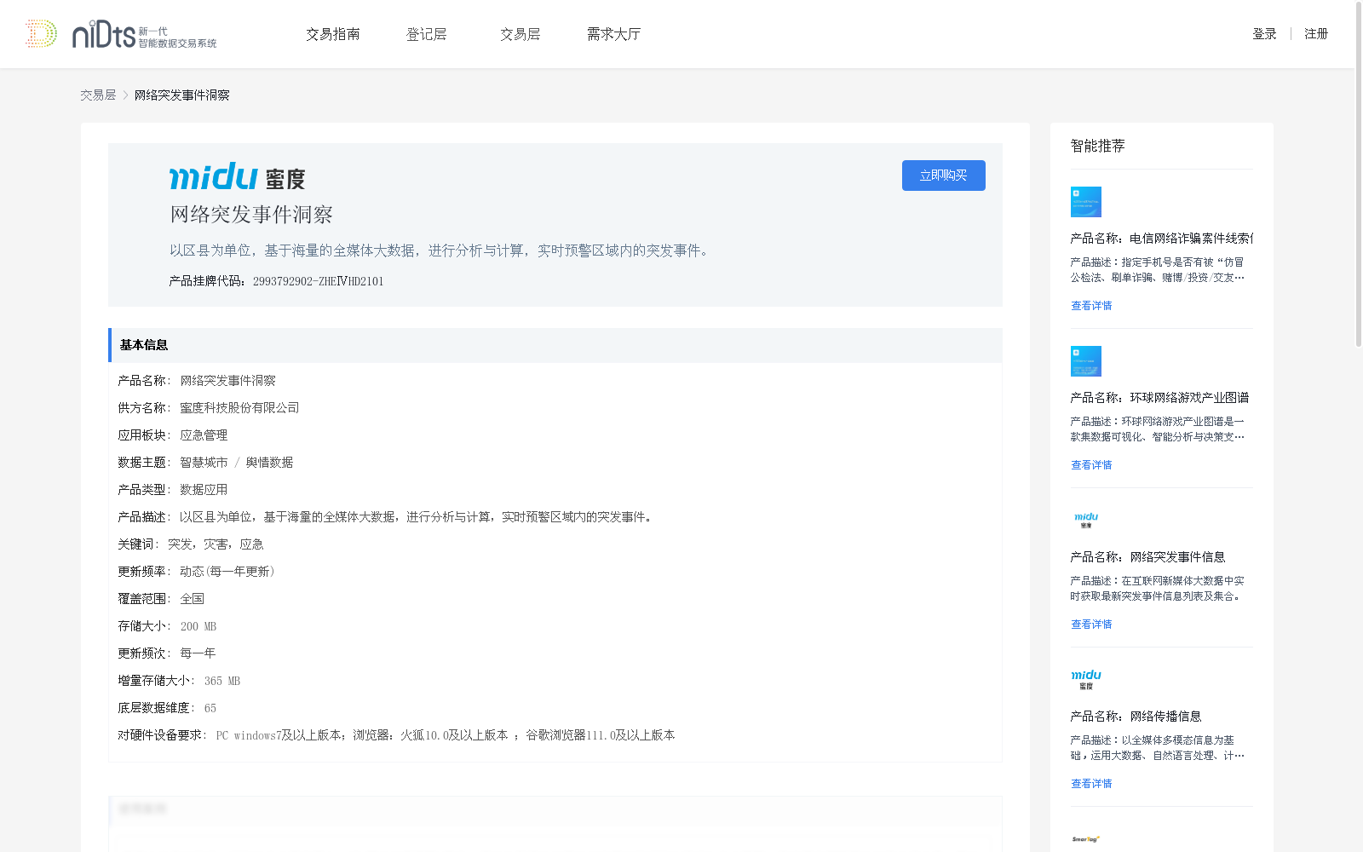Open 网络突发事件信息 product title

point(1148,557)
